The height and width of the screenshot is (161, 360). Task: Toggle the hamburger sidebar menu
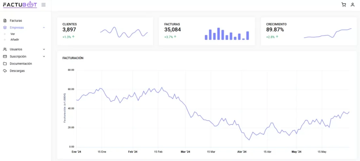(43, 5)
